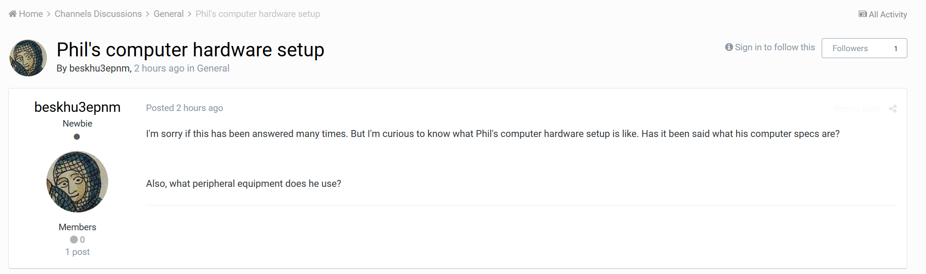
Task: Click beskhu3epnm username heading in post
Action: click(77, 107)
